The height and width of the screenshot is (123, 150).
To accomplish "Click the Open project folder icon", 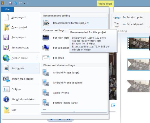I will pos(7,27).
